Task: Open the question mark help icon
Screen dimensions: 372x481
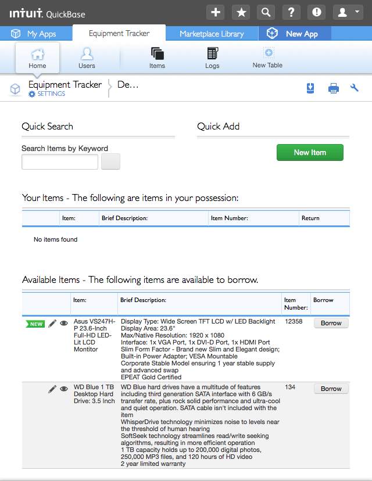Action: [x=291, y=12]
